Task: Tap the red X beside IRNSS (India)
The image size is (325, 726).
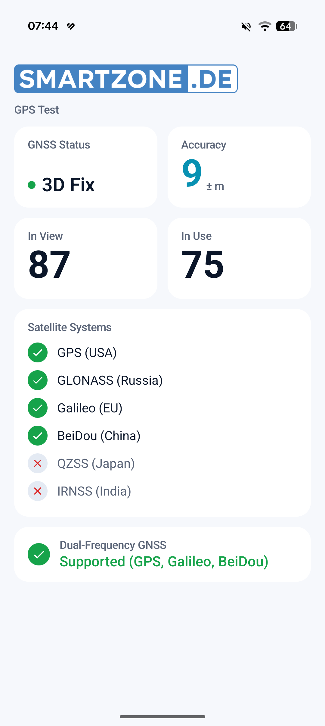Action: 38,491
